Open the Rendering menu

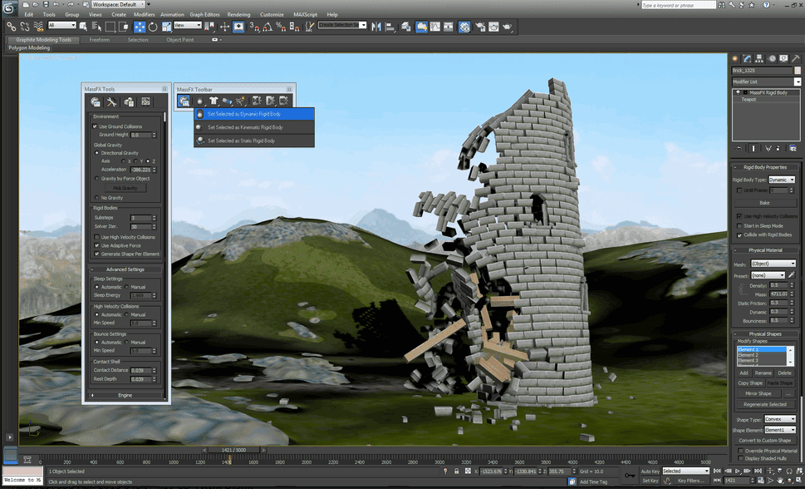point(238,14)
